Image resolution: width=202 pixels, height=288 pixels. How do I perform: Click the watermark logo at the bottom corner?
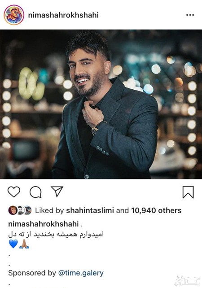click(x=188, y=281)
